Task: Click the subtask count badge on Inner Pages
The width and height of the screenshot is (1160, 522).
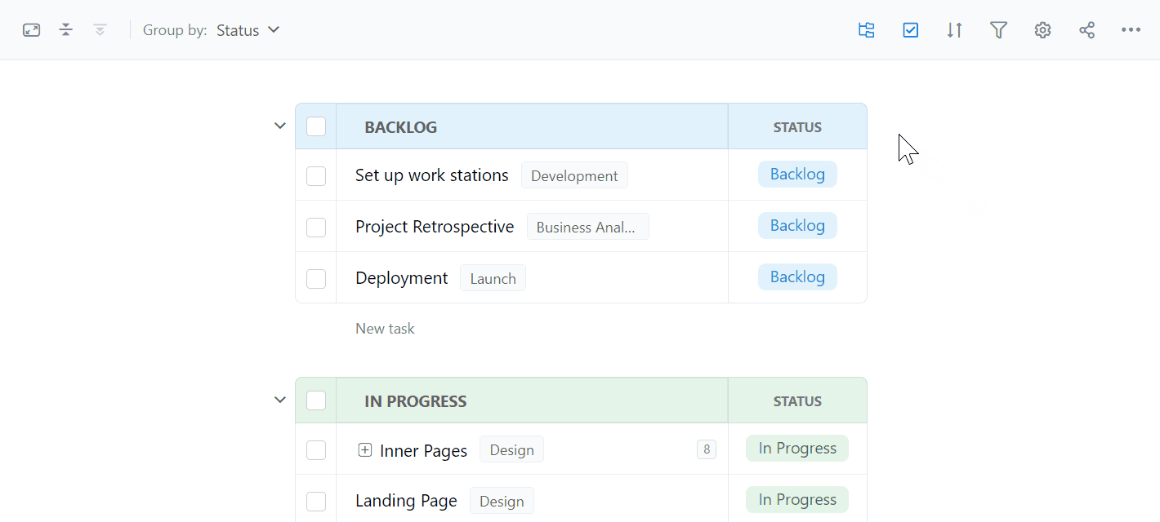Action: (x=706, y=449)
